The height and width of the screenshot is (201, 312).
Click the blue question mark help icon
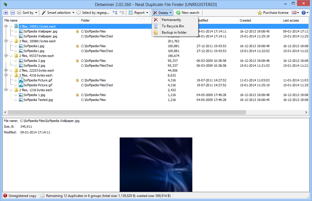coord(304,13)
